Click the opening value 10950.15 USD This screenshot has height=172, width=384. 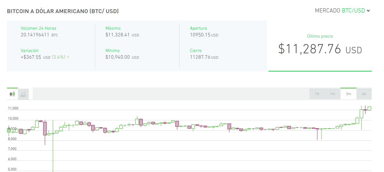point(204,35)
